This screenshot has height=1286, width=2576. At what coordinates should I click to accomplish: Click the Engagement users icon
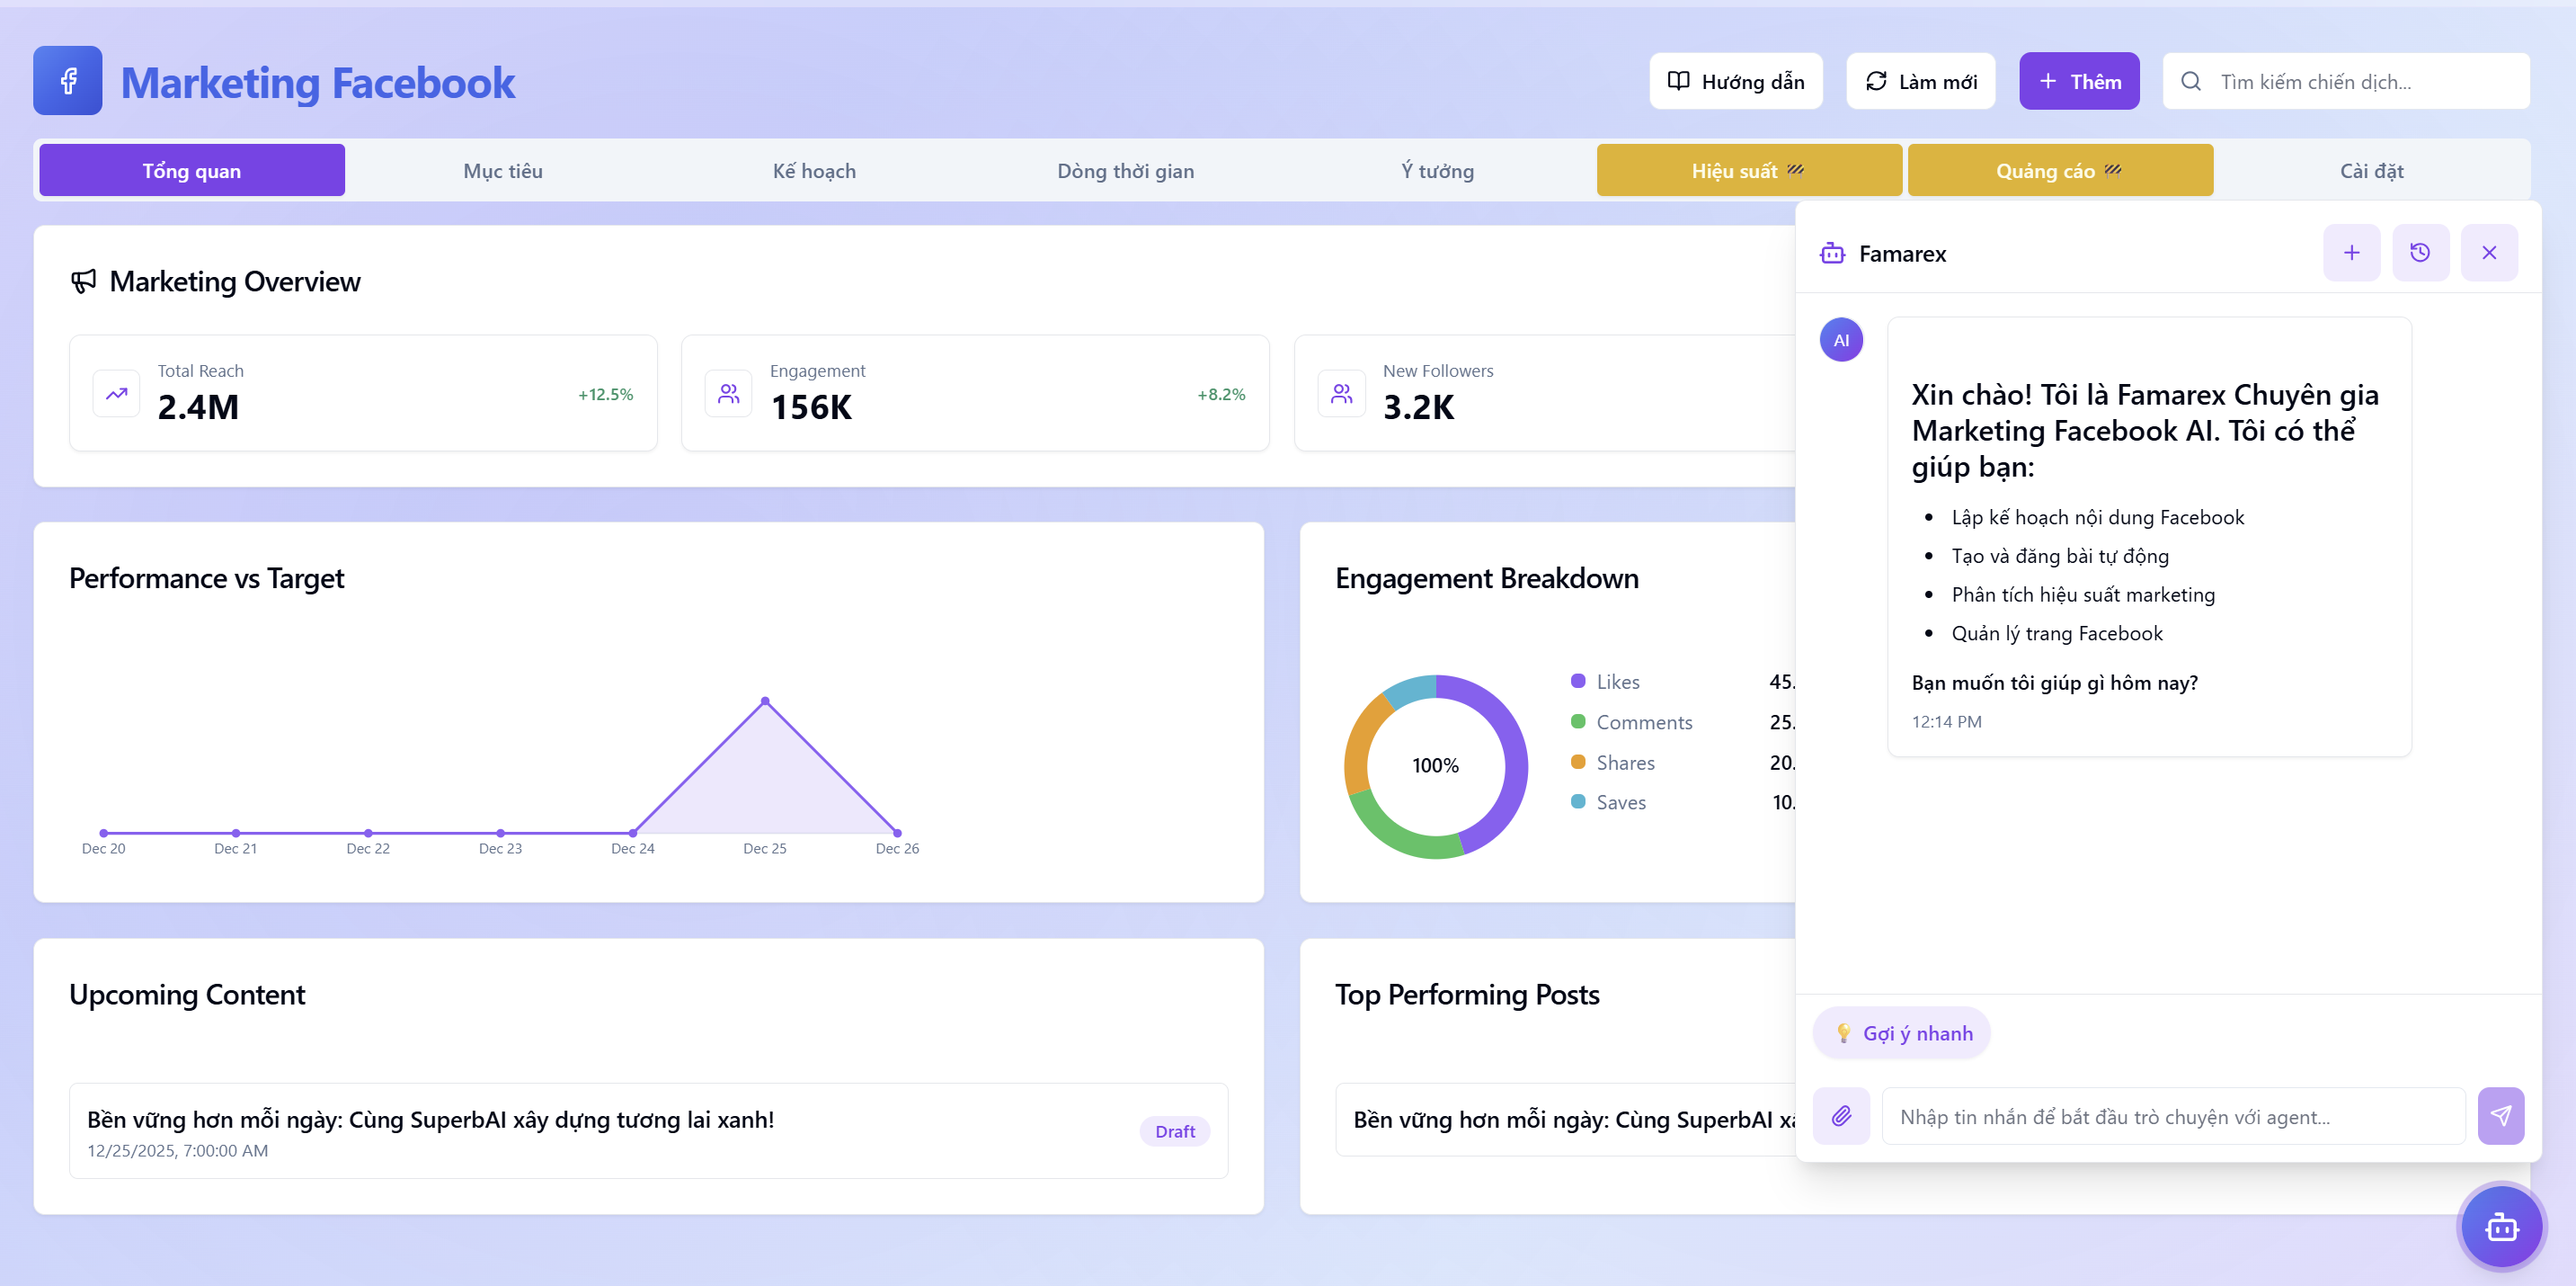pos(729,393)
